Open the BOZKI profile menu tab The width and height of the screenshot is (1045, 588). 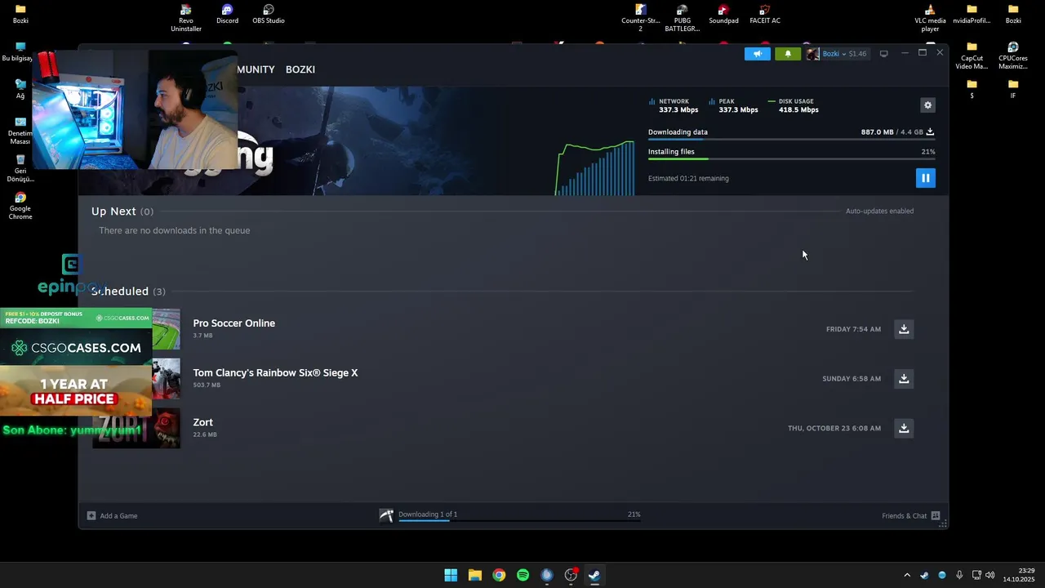pos(300,69)
